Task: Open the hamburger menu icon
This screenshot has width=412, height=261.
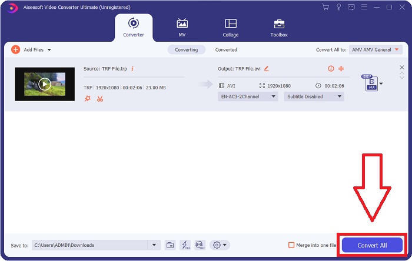Action: (x=364, y=7)
